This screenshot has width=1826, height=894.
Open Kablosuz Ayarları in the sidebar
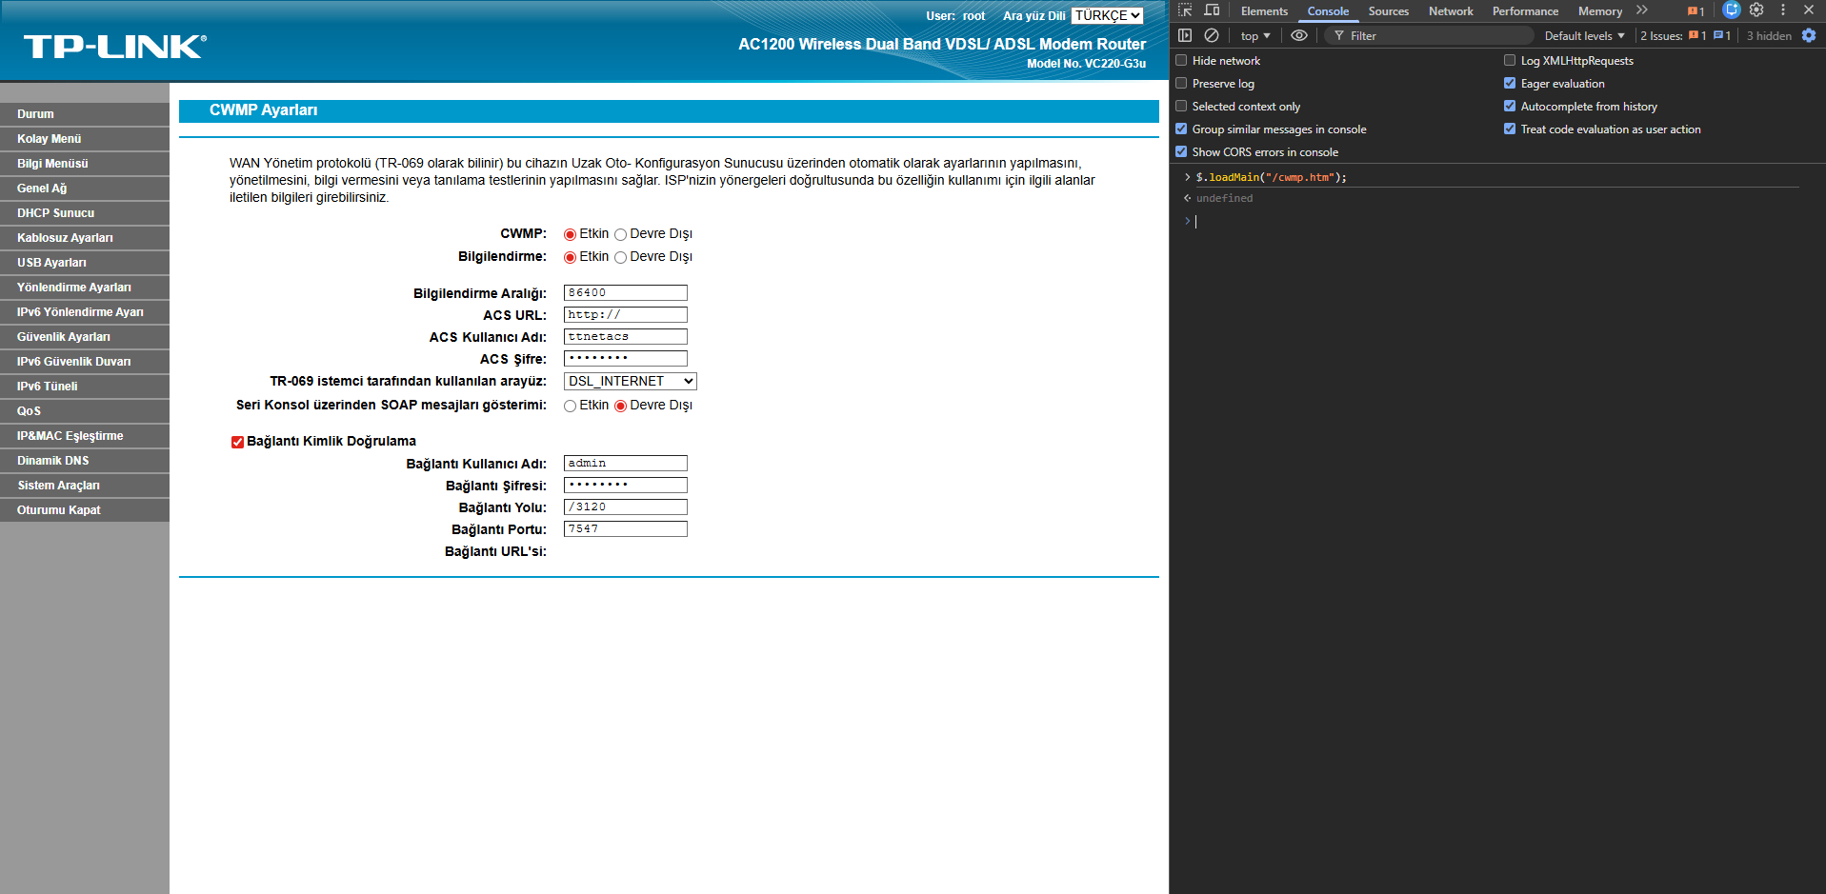click(85, 238)
